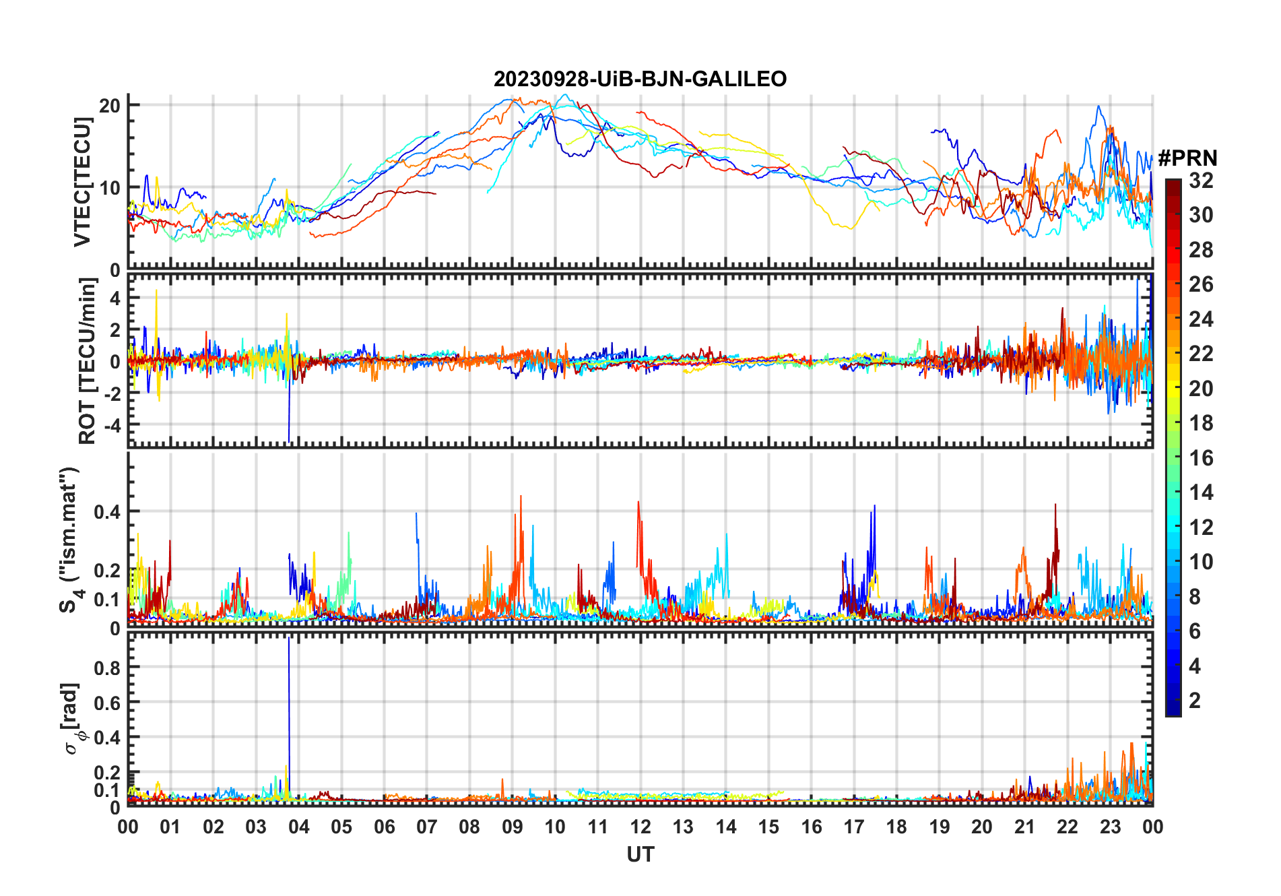Click the x-axis hour label 09
This screenshot has width=1281, height=896.
[513, 827]
